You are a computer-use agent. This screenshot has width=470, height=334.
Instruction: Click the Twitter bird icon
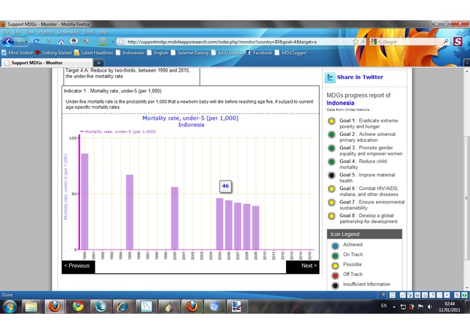pyautogui.click(x=330, y=77)
